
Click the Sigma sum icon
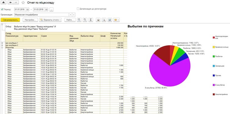point(91,20)
